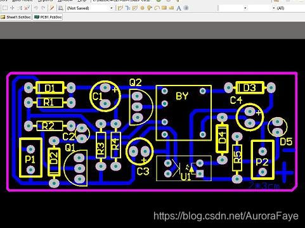The height and width of the screenshot is (228, 305).
Task: Click the Q2 designator text
Action: coord(136,82)
